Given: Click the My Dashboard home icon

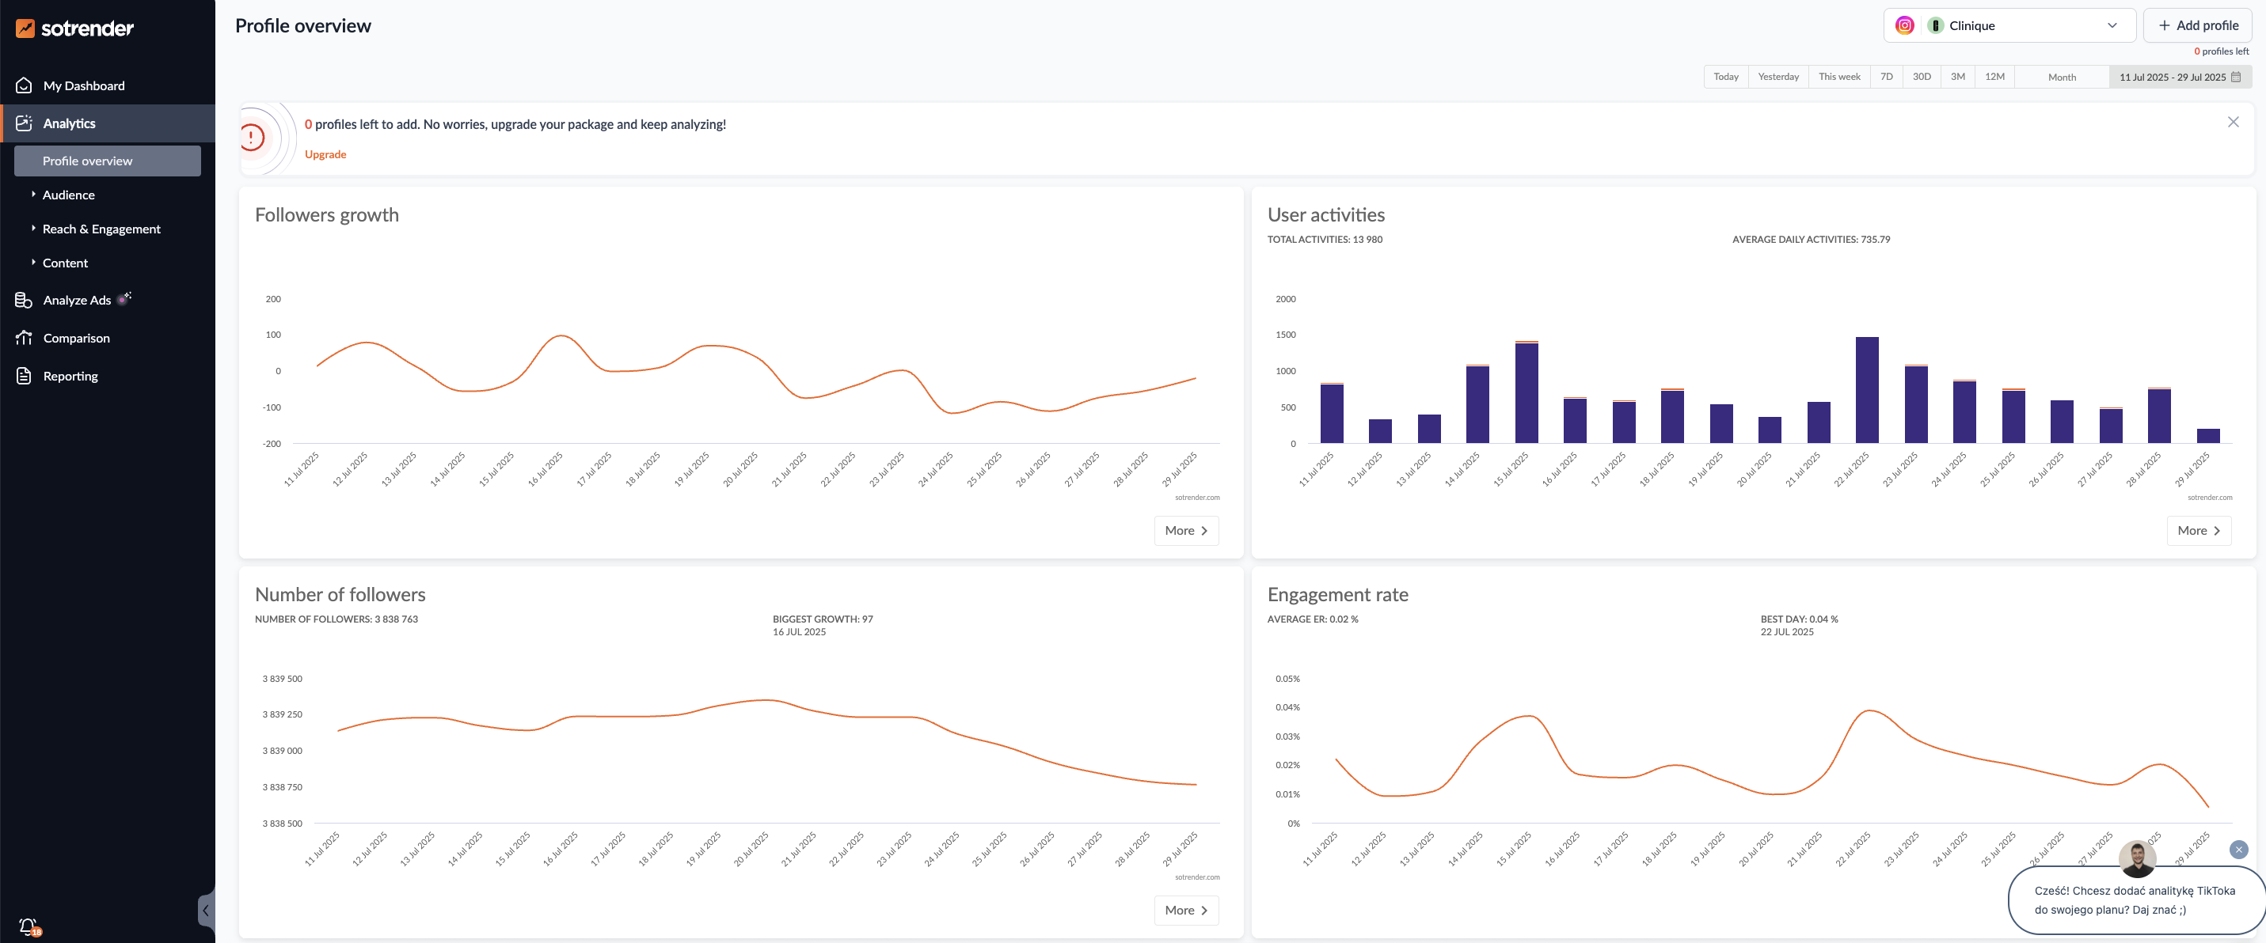Looking at the screenshot, I should 24,85.
